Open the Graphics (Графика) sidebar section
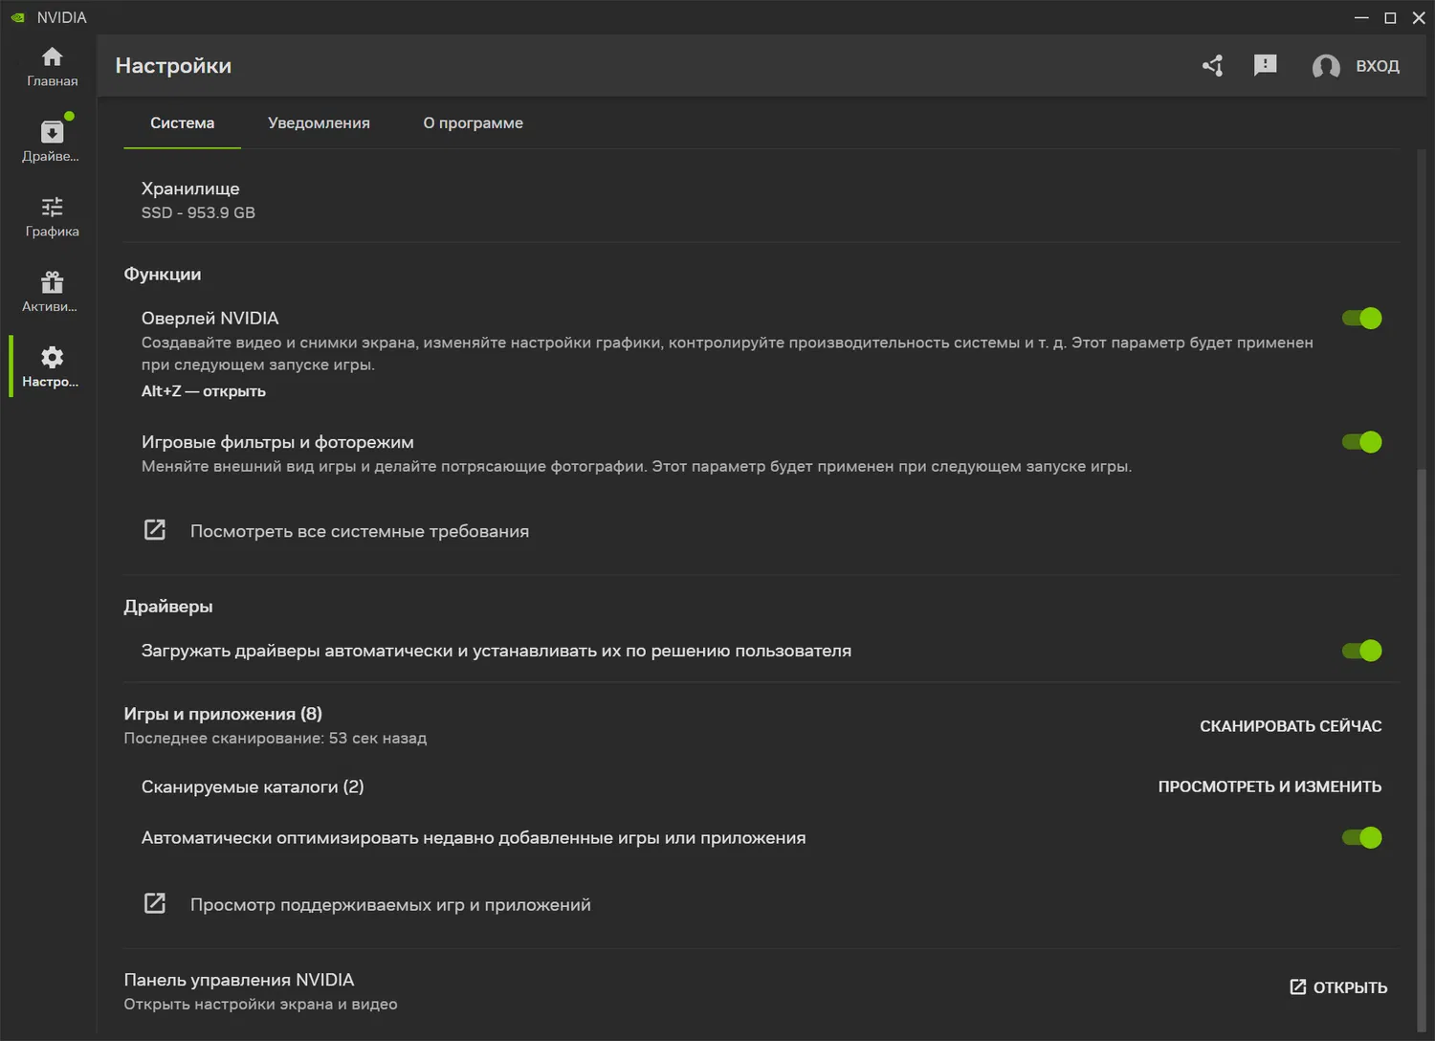 click(52, 216)
